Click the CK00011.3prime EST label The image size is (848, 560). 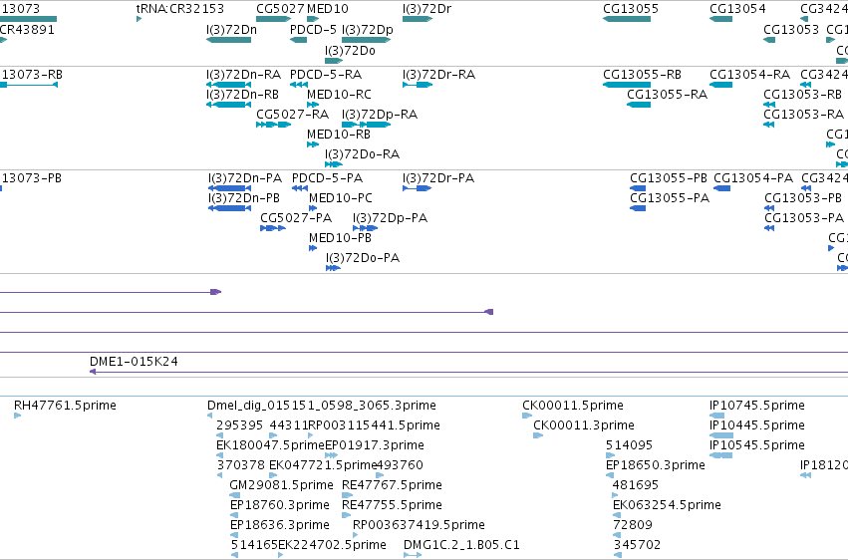(584, 425)
